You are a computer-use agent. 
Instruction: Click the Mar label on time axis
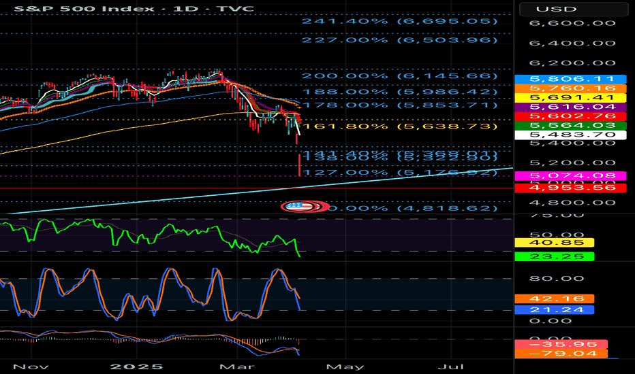click(237, 367)
